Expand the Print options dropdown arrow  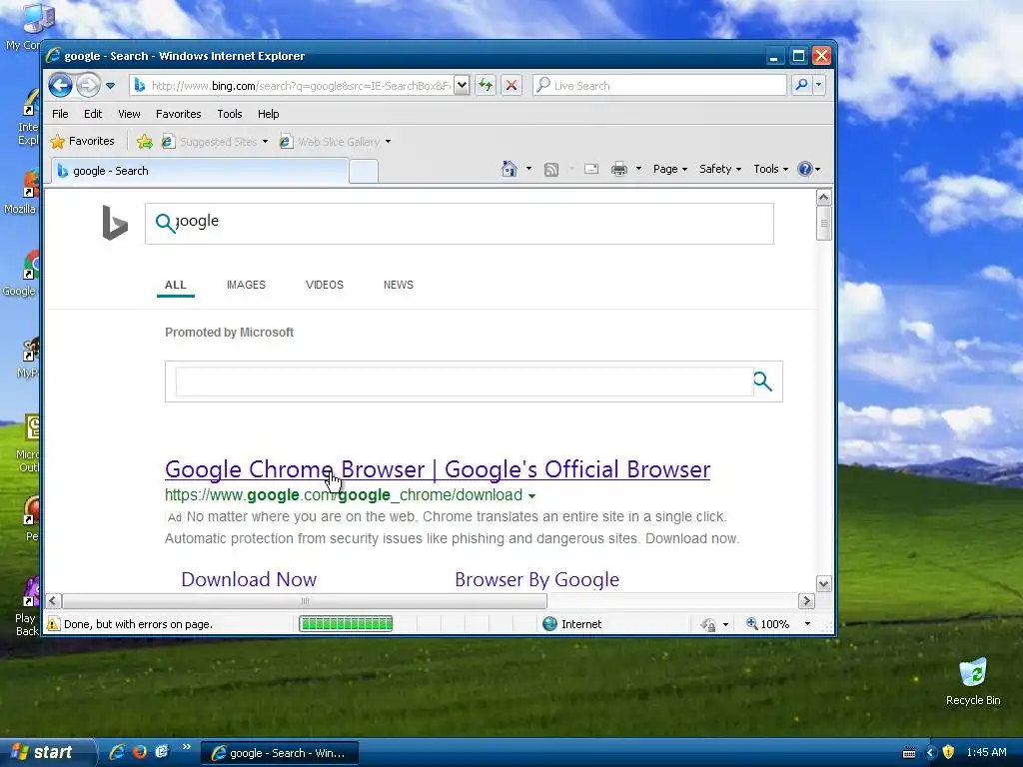[x=638, y=169]
